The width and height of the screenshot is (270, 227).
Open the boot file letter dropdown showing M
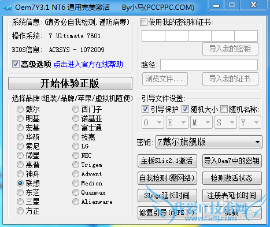201,122
